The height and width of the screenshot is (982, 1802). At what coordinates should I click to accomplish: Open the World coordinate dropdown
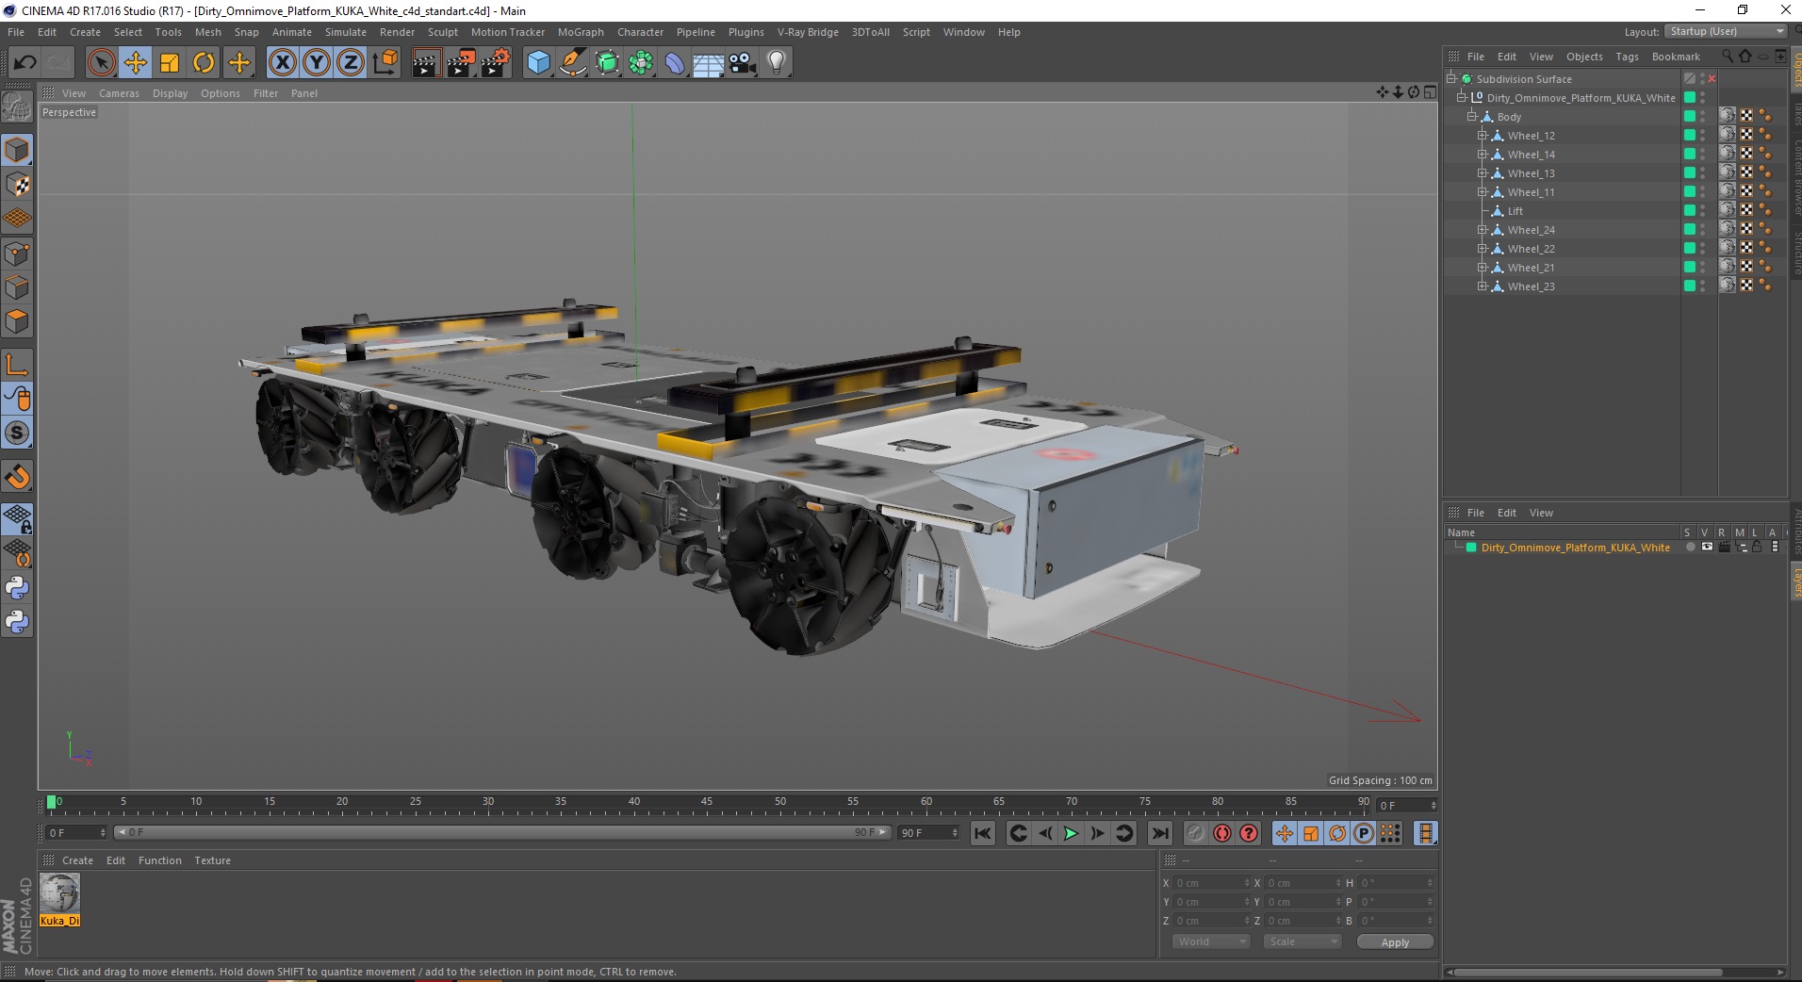[1211, 941]
